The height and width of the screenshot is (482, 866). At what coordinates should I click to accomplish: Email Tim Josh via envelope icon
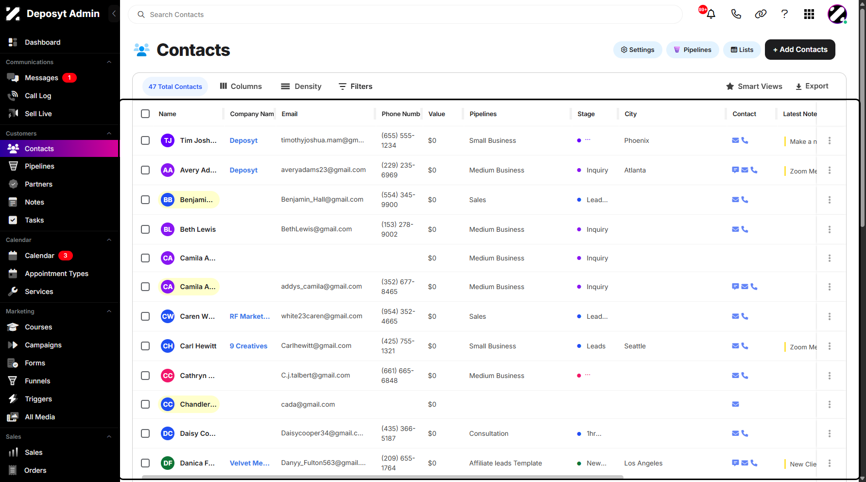pos(735,140)
